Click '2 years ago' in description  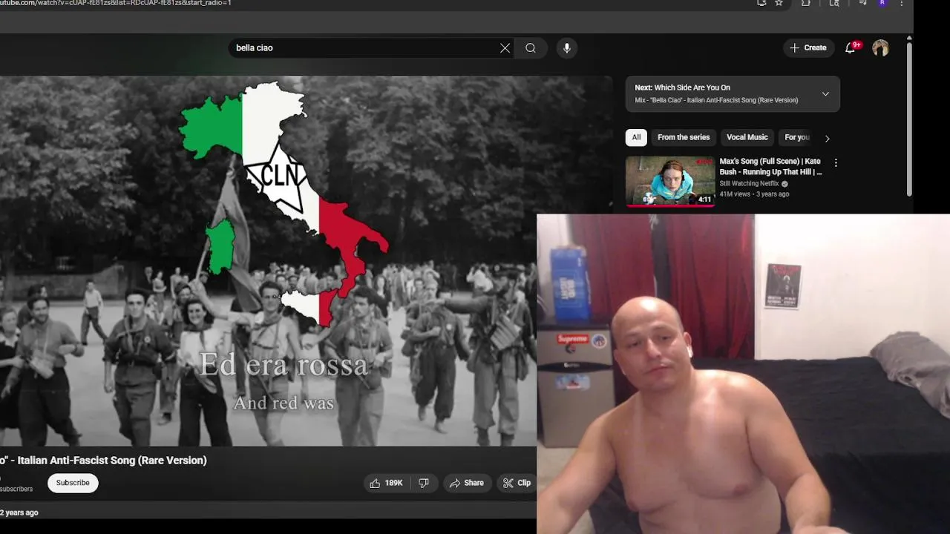pyautogui.click(x=19, y=512)
